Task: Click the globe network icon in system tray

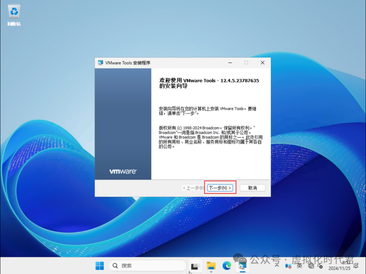Action: pos(311,267)
